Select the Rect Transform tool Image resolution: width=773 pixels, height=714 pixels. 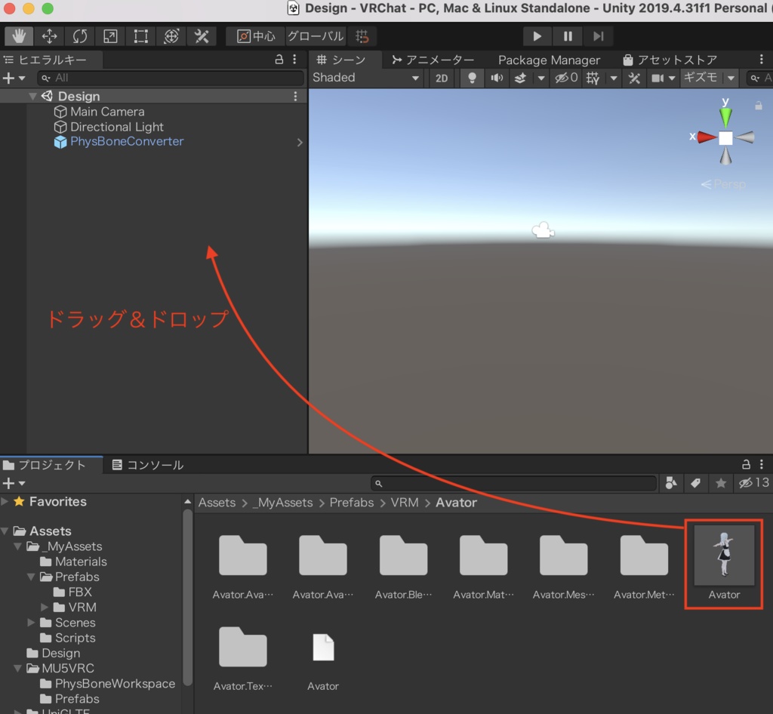coord(140,35)
